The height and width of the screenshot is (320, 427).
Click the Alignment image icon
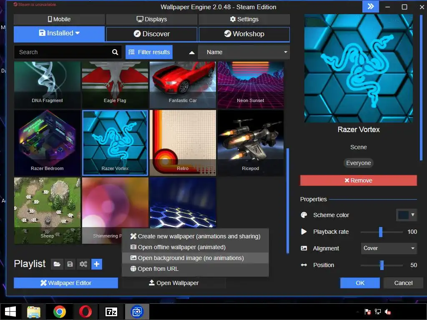tap(304, 248)
